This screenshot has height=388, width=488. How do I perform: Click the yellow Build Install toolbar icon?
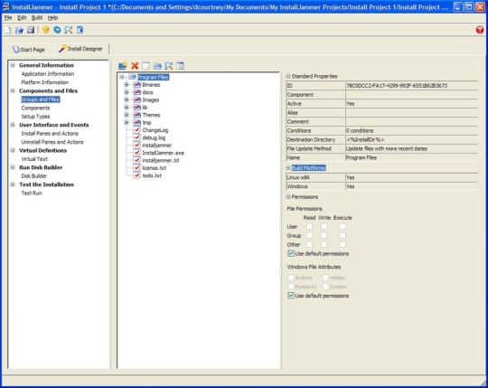[46, 30]
